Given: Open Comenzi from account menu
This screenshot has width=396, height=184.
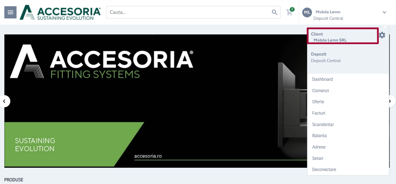Looking at the screenshot, I should coord(320,91).
